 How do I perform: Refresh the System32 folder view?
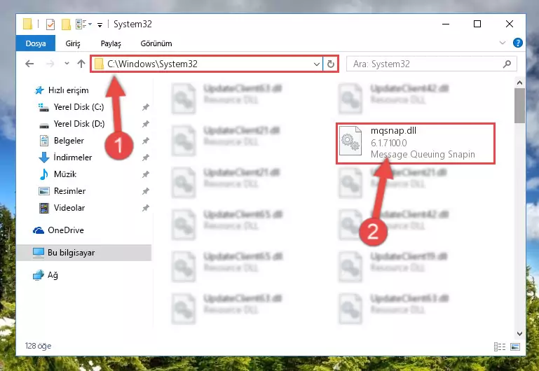click(x=330, y=64)
